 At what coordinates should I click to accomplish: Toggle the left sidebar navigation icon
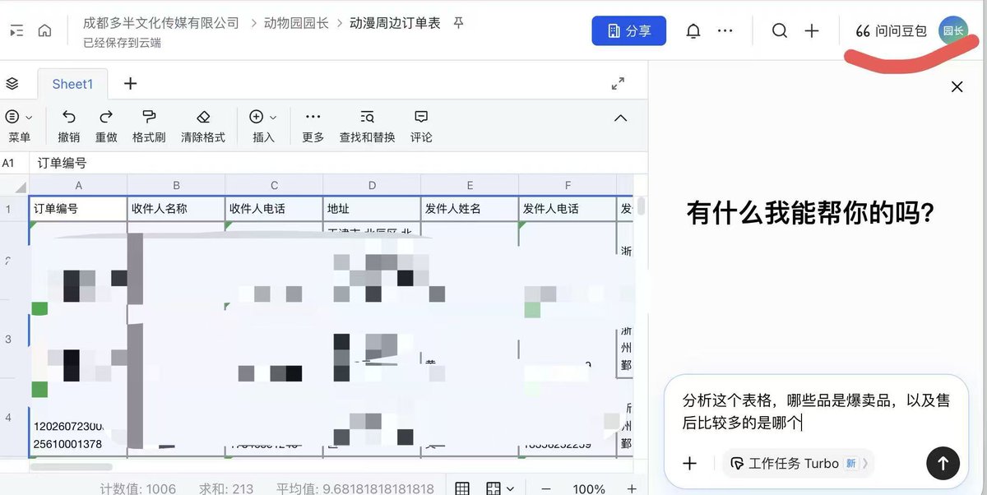coord(16,30)
